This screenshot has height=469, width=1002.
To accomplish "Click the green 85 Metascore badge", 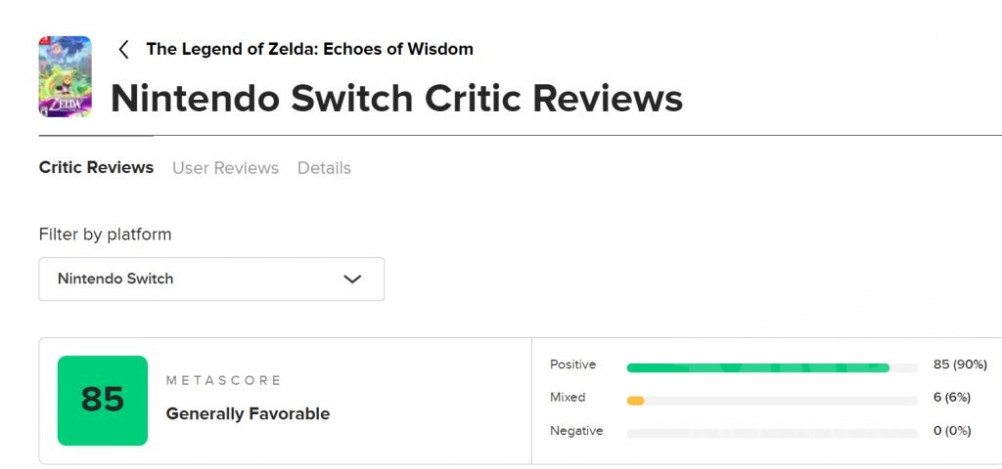I will pos(103,401).
